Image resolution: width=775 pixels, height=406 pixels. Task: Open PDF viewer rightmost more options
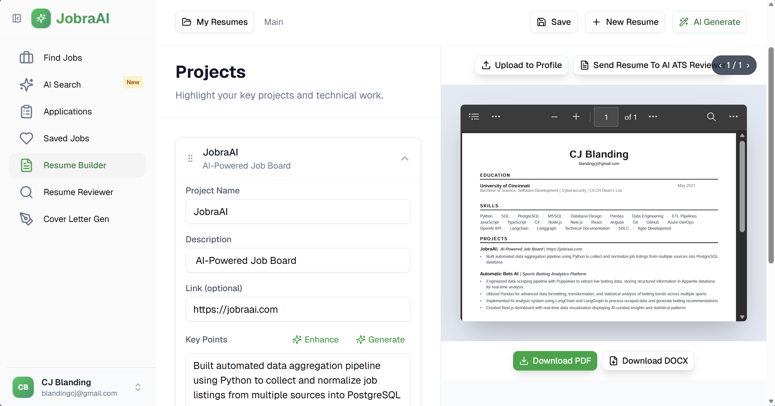[733, 116]
